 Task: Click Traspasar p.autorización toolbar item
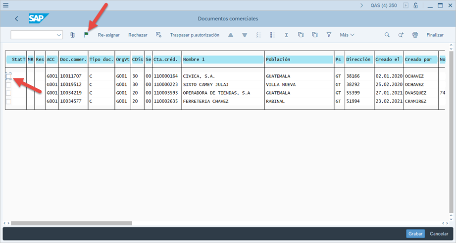tap(195, 35)
